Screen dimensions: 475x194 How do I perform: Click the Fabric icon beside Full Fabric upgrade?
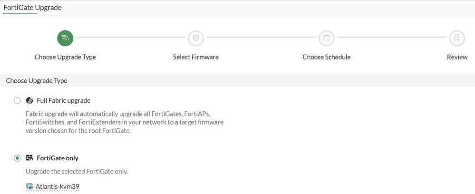(29, 101)
